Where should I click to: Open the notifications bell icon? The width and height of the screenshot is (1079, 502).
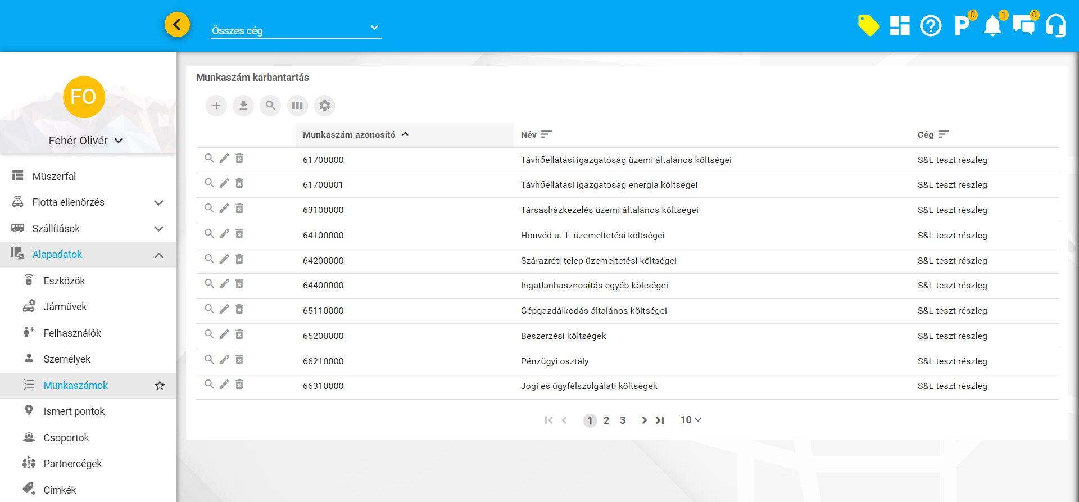click(x=992, y=26)
